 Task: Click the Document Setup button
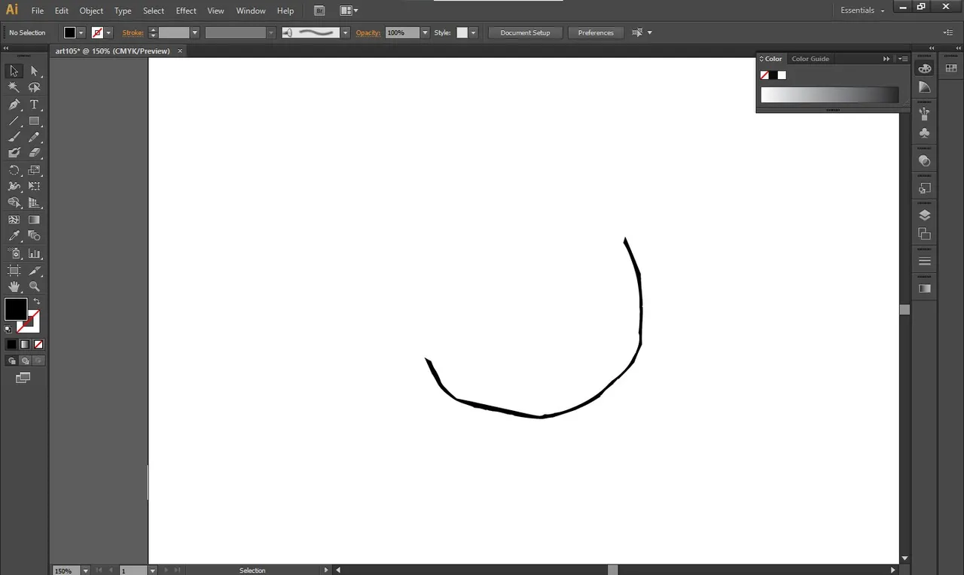tap(525, 32)
